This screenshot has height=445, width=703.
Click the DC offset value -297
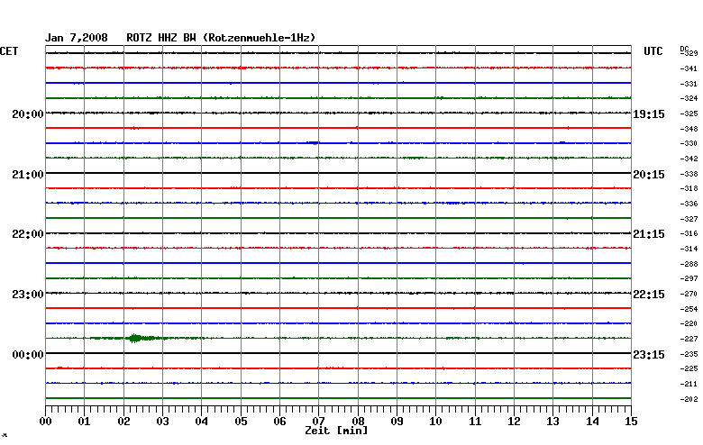coord(689,278)
